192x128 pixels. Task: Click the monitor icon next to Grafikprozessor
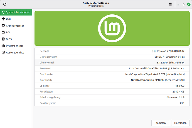(x=3, y=25)
